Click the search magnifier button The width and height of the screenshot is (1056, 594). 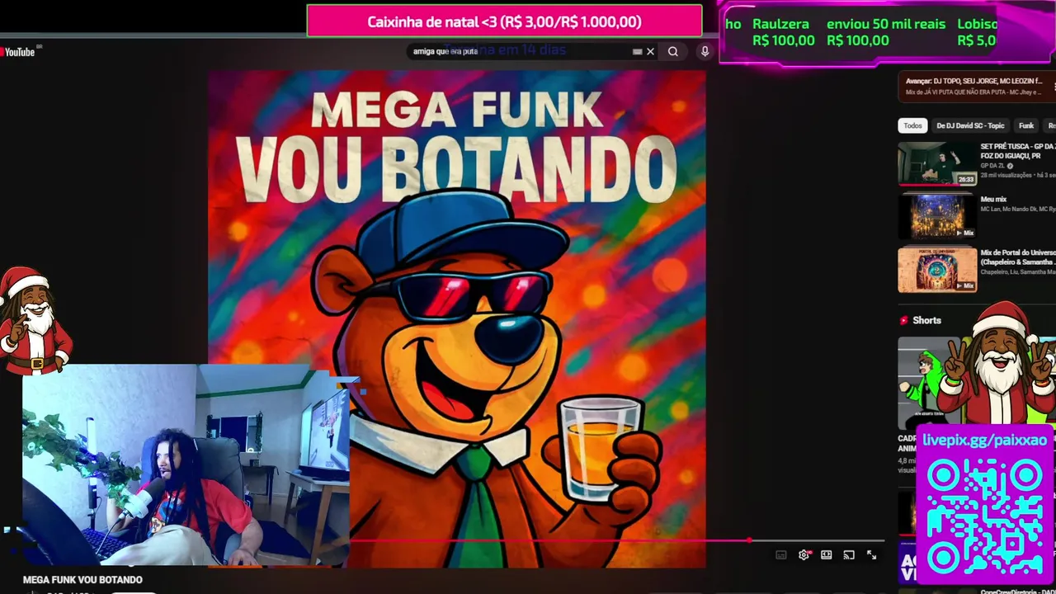[673, 51]
